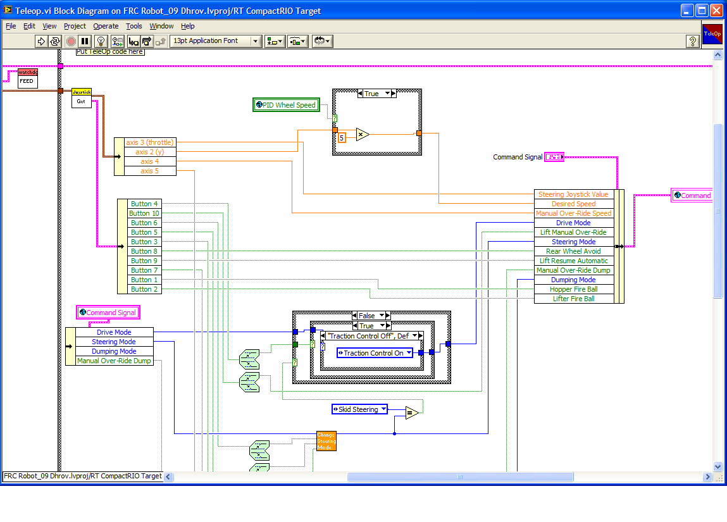The image size is (727, 522).
Task: Open the Align Objects dropdown
Action: (x=275, y=41)
